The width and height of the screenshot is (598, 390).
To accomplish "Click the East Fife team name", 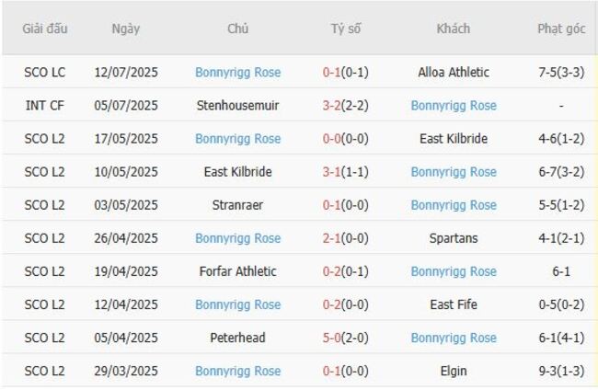I will (454, 304).
